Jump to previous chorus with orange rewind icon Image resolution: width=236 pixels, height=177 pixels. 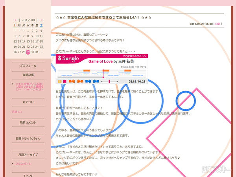pyautogui.click(x=72, y=81)
